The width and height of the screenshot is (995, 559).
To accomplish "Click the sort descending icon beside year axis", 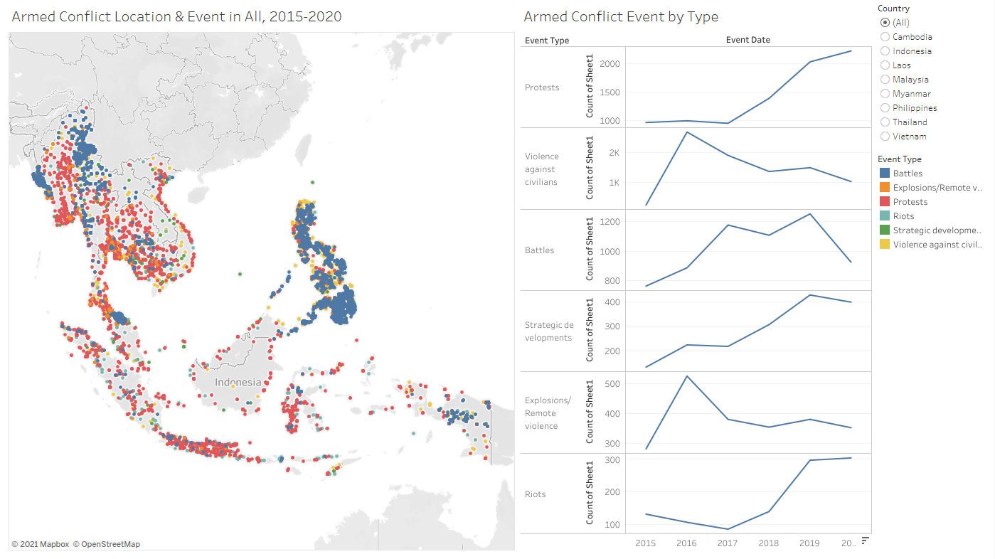I will 865,541.
